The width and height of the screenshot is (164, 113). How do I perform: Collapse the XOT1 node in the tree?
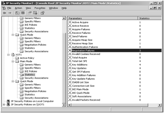(8, 55)
